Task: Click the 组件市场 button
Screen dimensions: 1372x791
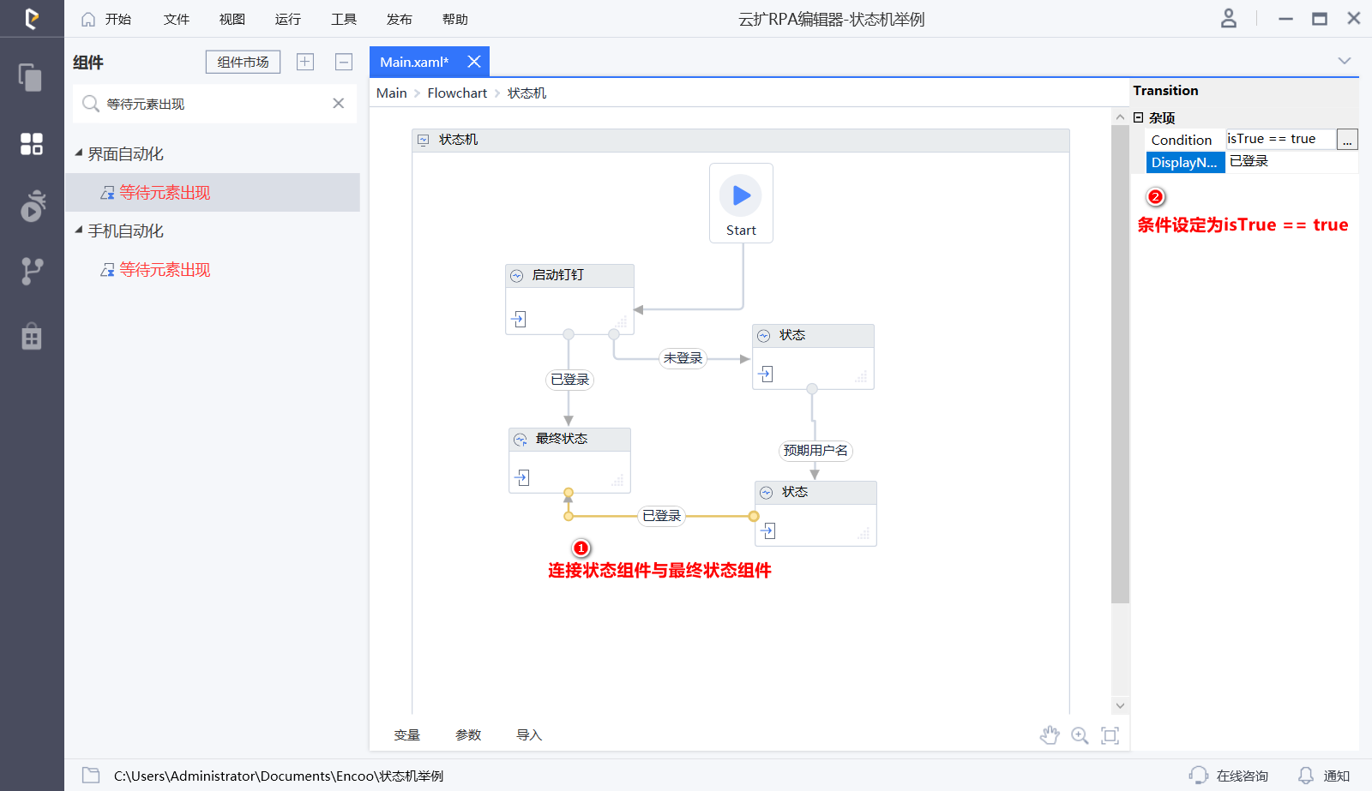Action: [x=243, y=62]
